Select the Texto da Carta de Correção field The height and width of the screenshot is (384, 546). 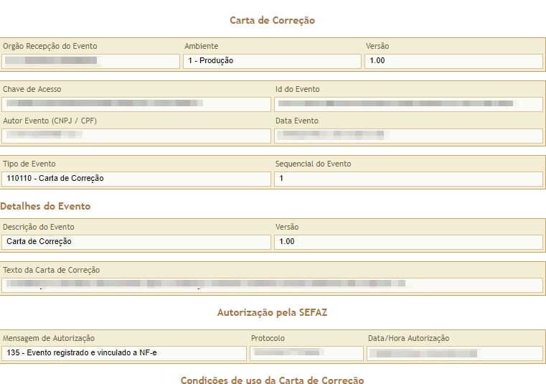point(272,285)
